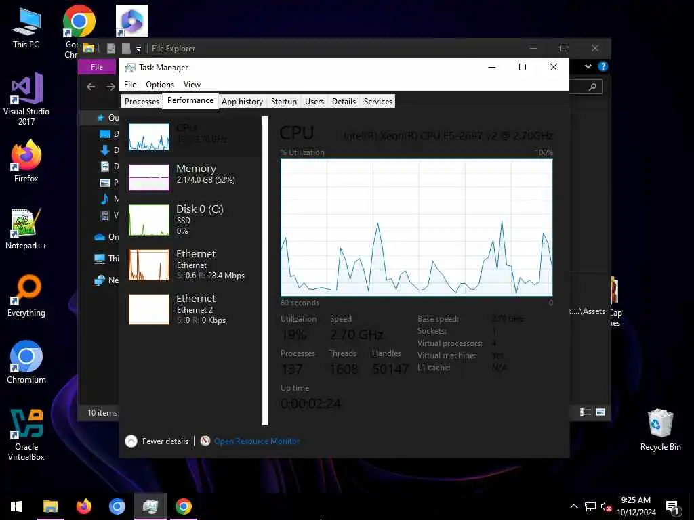Collapse Task Manager with Fewer details
This screenshot has height=520, width=694.
(157, 441)
